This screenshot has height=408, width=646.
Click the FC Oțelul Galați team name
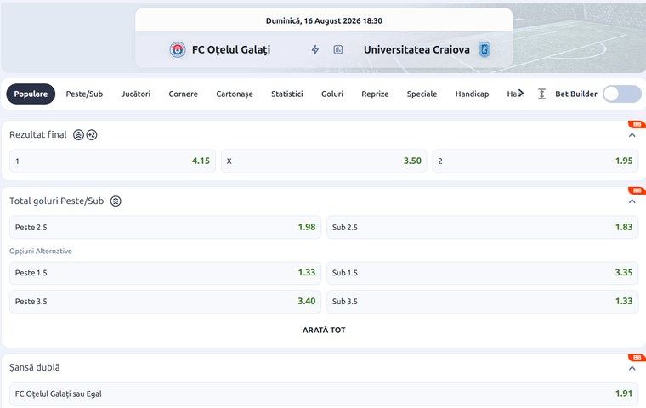tap(231, 50)
